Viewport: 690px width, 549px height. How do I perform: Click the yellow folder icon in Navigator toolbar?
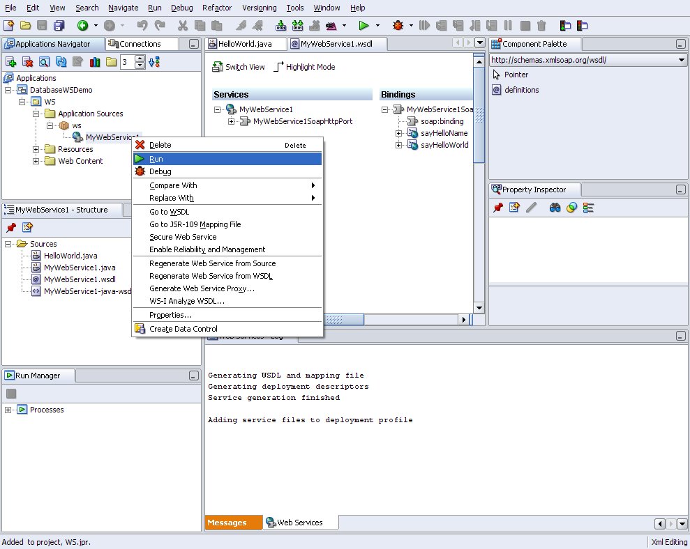point(112,62)
